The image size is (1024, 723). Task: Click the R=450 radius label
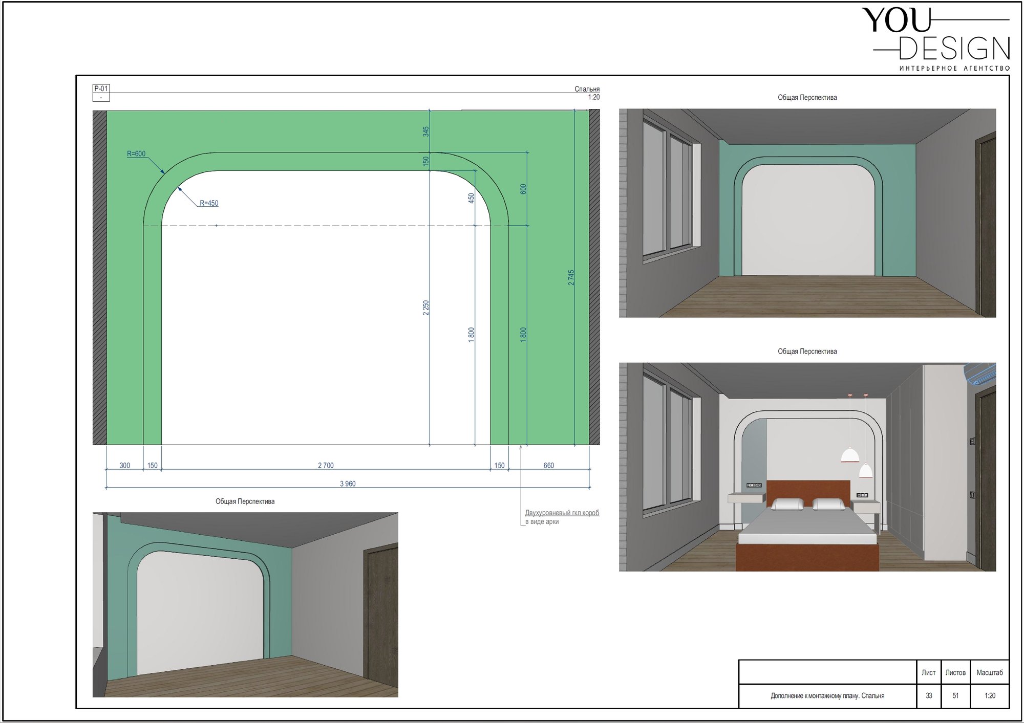pos(209,203)
